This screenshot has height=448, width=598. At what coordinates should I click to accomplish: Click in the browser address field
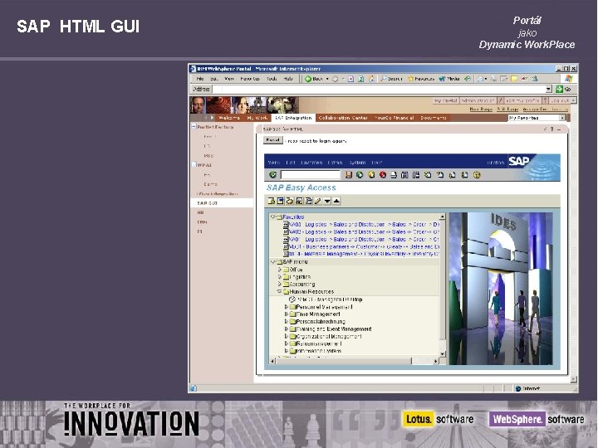pyautogui.click(x=379, y=89)
